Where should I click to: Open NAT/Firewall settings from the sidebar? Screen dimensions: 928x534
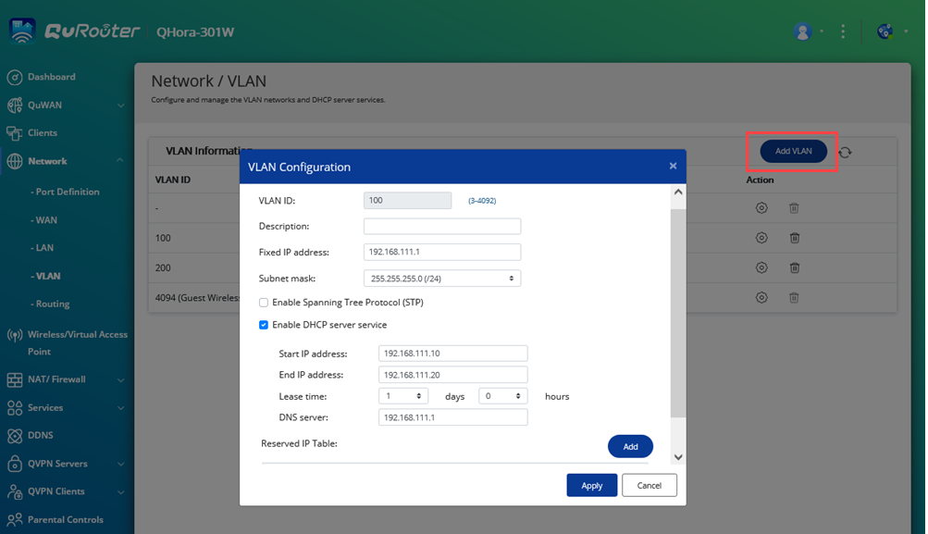click(x=57, y=379)
